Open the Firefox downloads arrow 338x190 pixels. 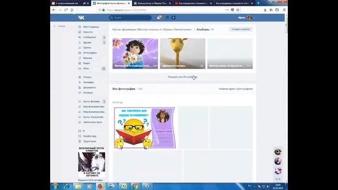[x=265, y=10]
